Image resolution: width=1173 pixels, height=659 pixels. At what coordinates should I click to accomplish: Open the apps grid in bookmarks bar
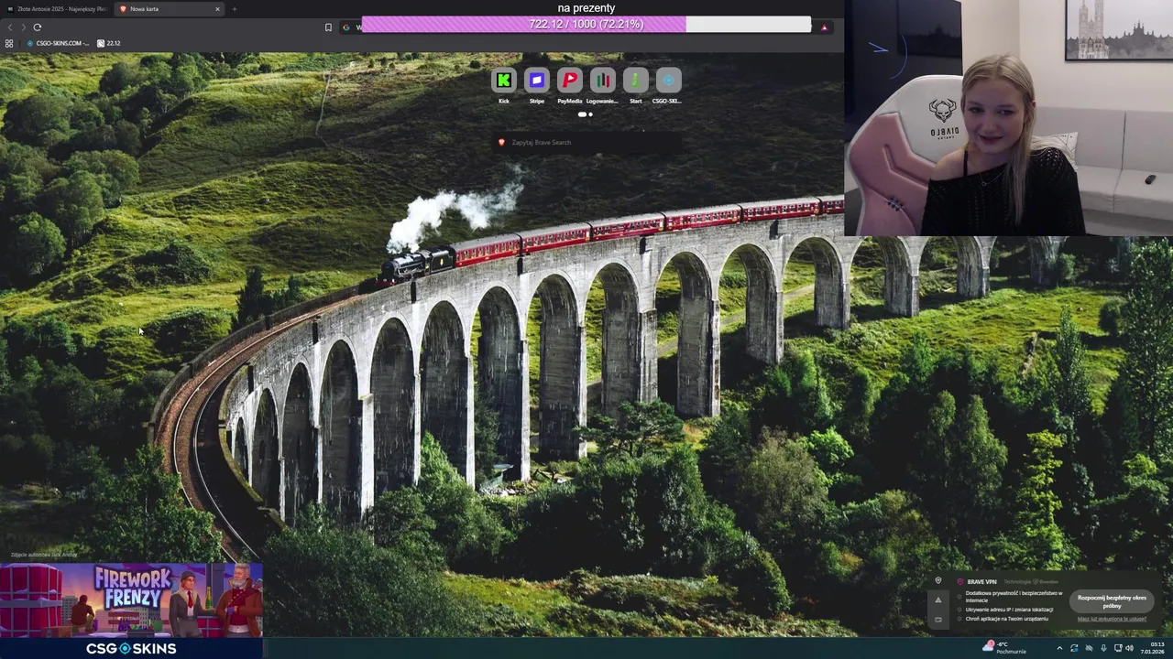(9, 43)
